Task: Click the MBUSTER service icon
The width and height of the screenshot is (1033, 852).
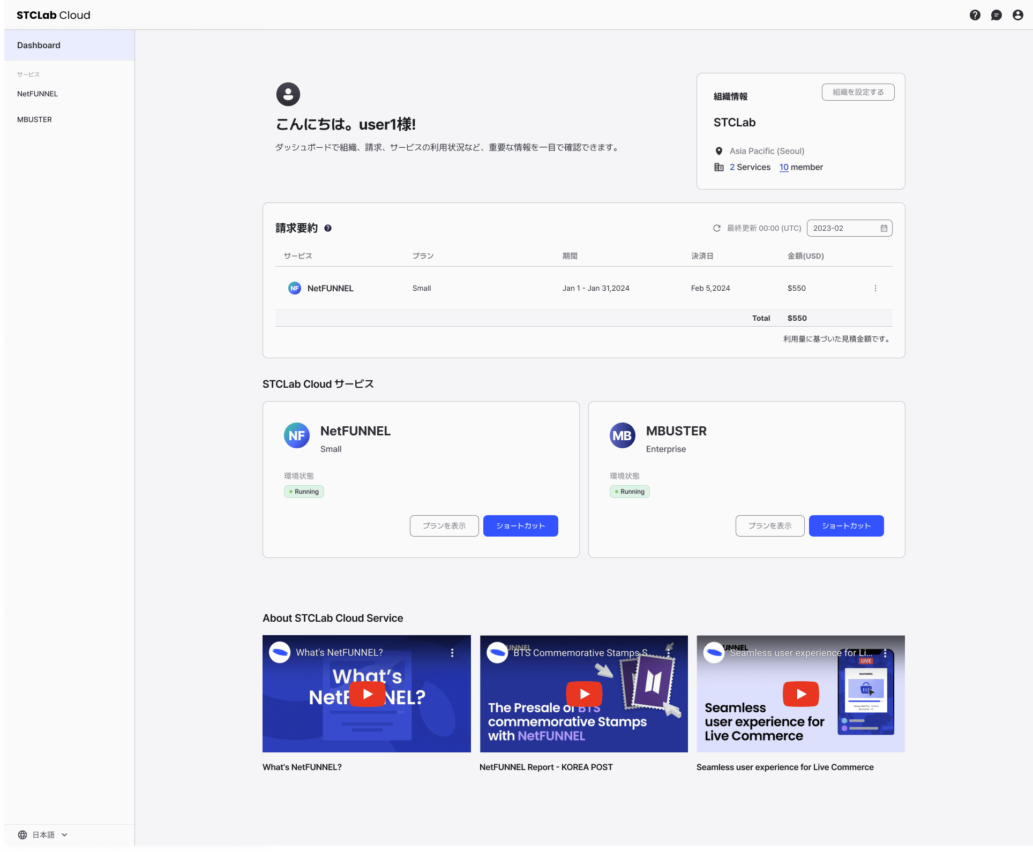Action: click(622, 435)
